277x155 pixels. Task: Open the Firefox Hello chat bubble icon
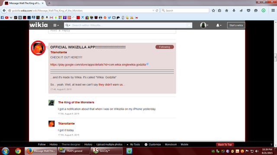pyautogui.click(x=256, y=10)
